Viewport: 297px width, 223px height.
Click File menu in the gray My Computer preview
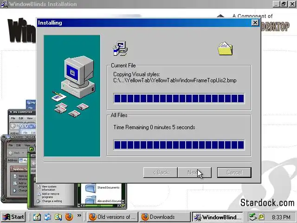[x=13, y=118]
